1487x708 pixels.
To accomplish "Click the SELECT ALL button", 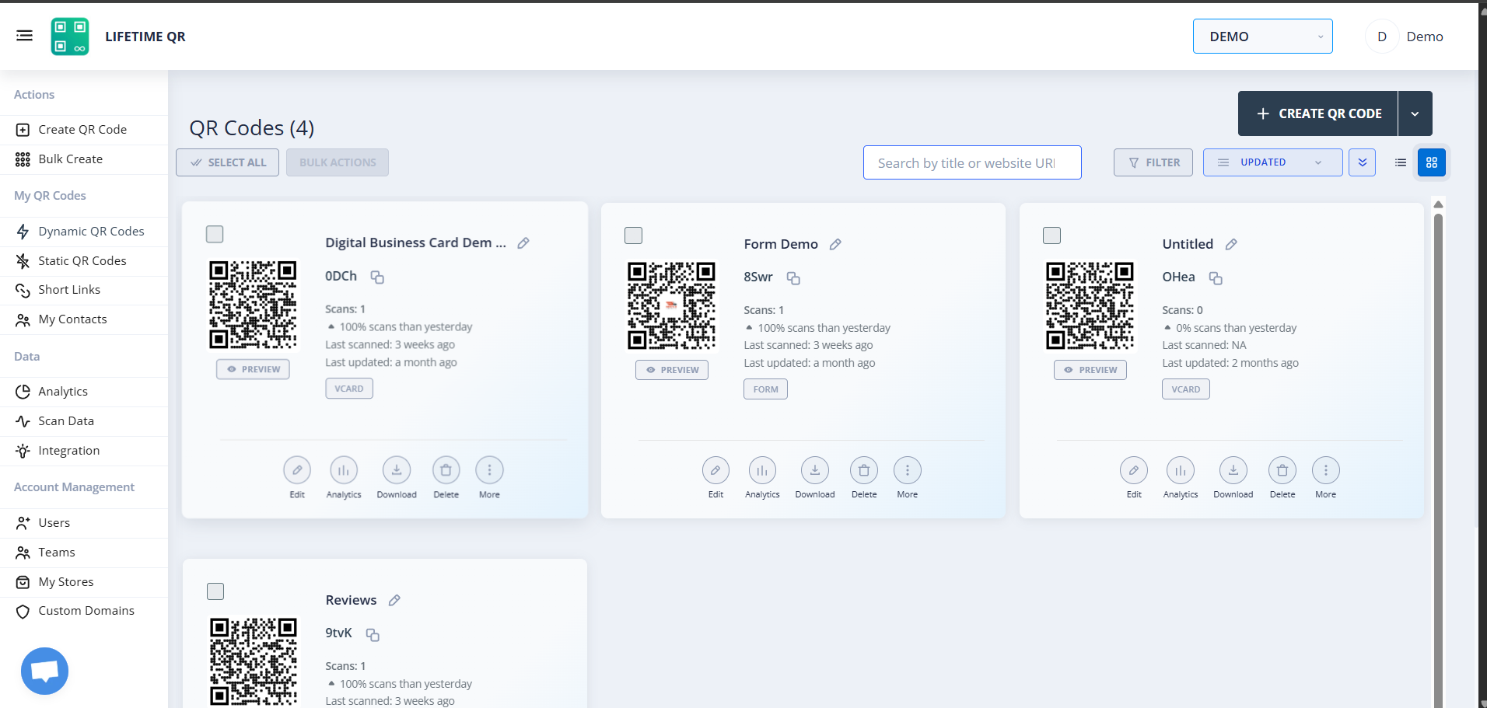I will (227, 162).
